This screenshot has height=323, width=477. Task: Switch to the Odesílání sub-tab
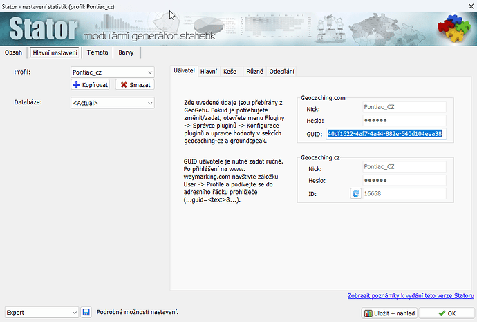281,72
